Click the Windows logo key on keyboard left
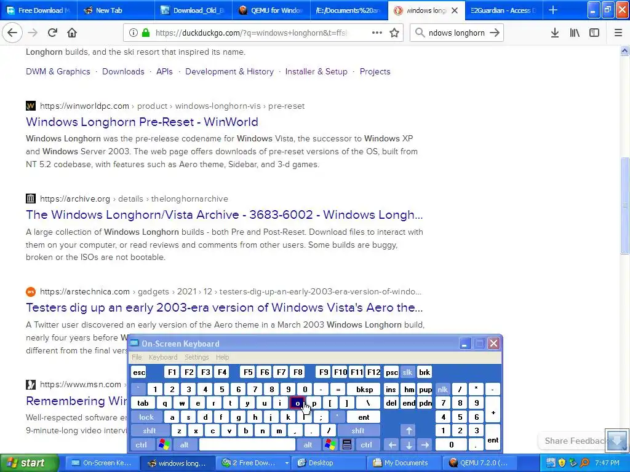Viewport: 630px width, 472px height. coord(164,444)
